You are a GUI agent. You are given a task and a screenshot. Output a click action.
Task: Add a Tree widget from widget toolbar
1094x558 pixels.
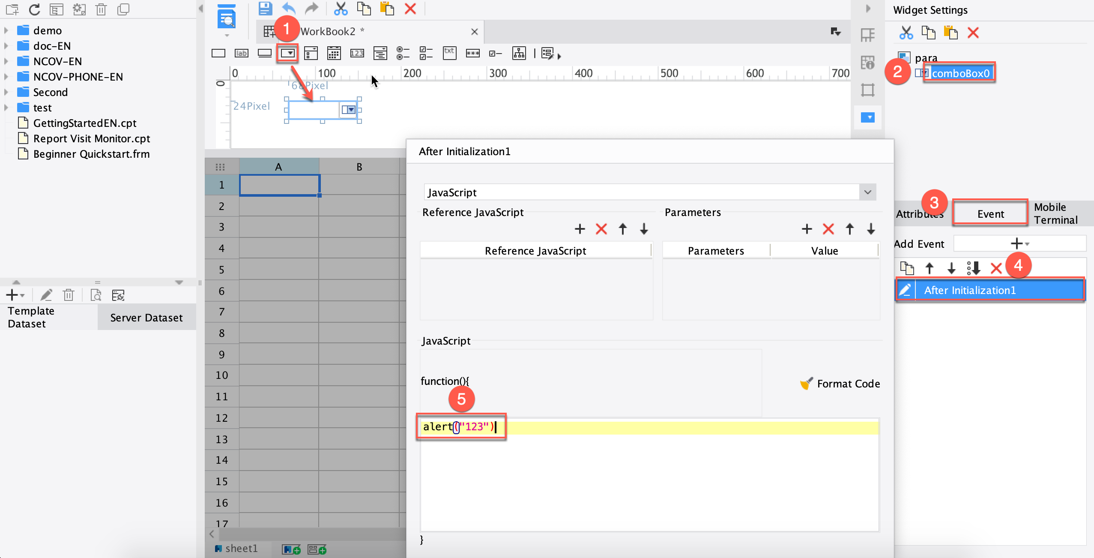519,53
